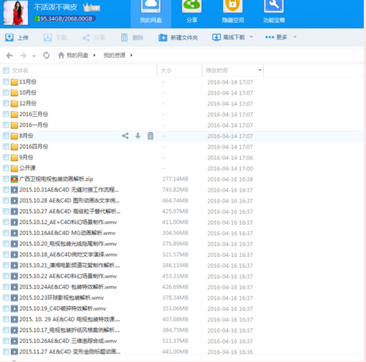
Task: Expand the 更多 dropdown arrow
Action: [x=295, y=37]
